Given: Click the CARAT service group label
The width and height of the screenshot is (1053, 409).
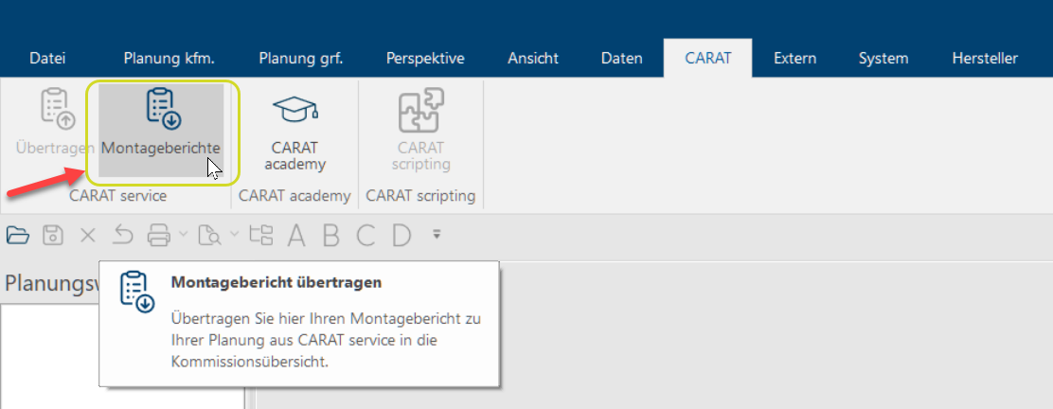Looking at the screenshot, I should pos(118,196).
